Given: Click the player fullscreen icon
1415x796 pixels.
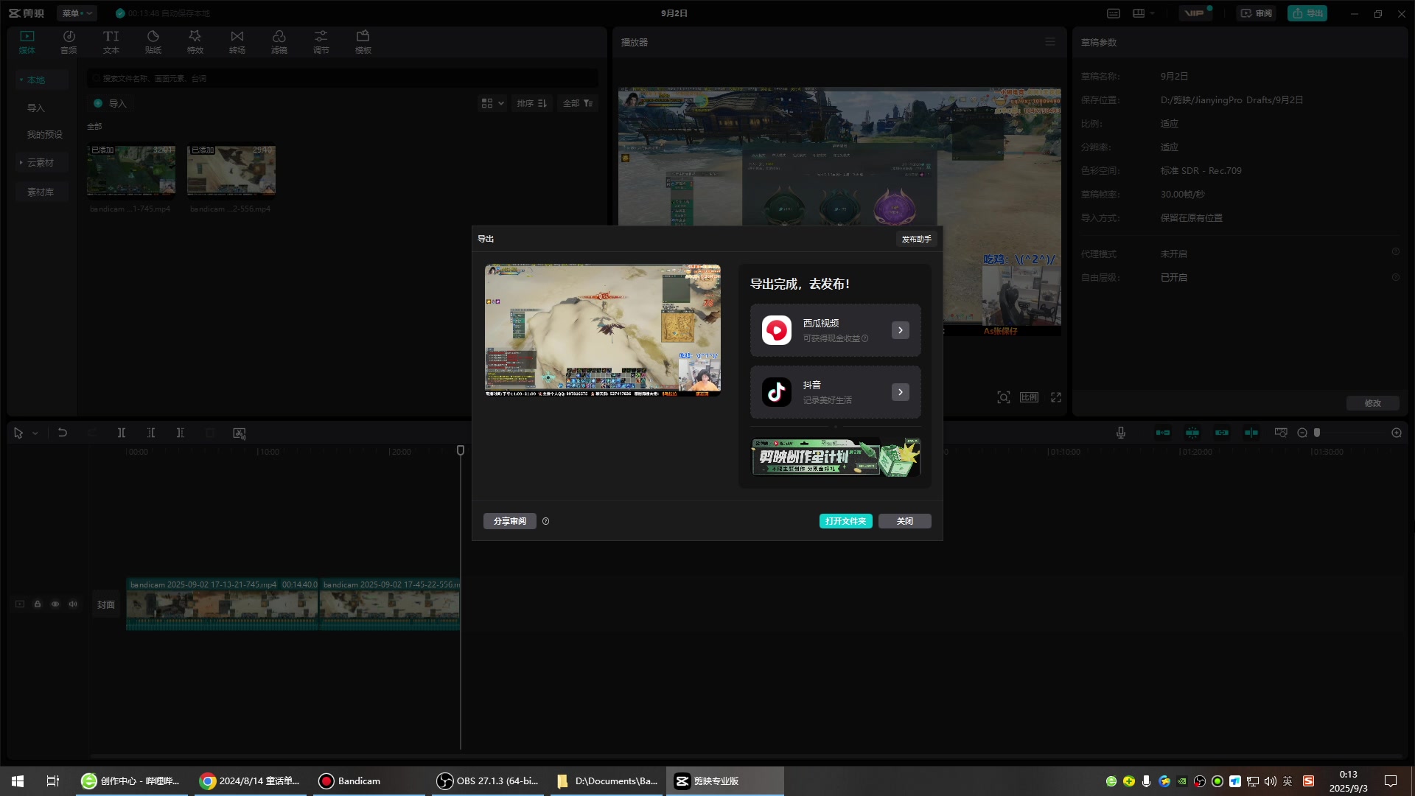Looking at the screenshot, I should [1056, 397].
